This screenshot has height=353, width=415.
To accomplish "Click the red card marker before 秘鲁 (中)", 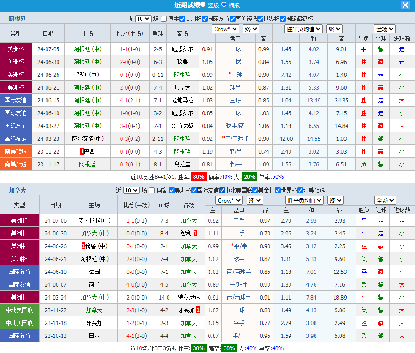I will point(84,246).
